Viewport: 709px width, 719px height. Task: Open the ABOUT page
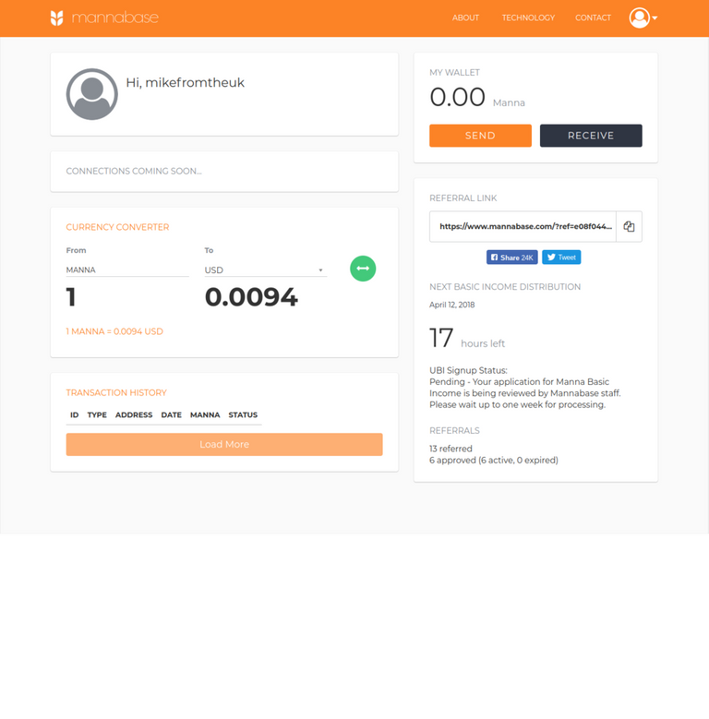tap(465, 18)
